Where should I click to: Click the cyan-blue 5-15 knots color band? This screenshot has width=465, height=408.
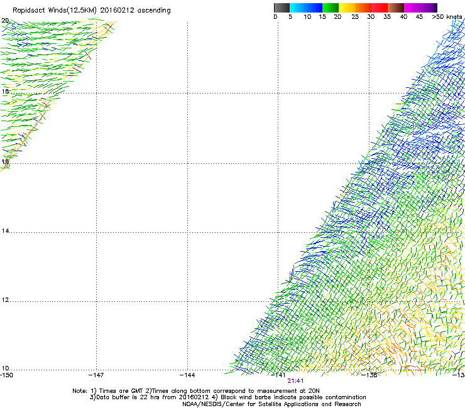click(x=306, y=8)
